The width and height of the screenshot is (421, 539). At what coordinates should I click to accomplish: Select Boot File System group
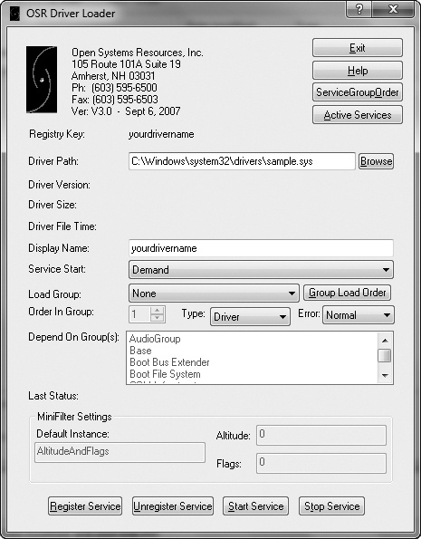click(x=165, y=374)
